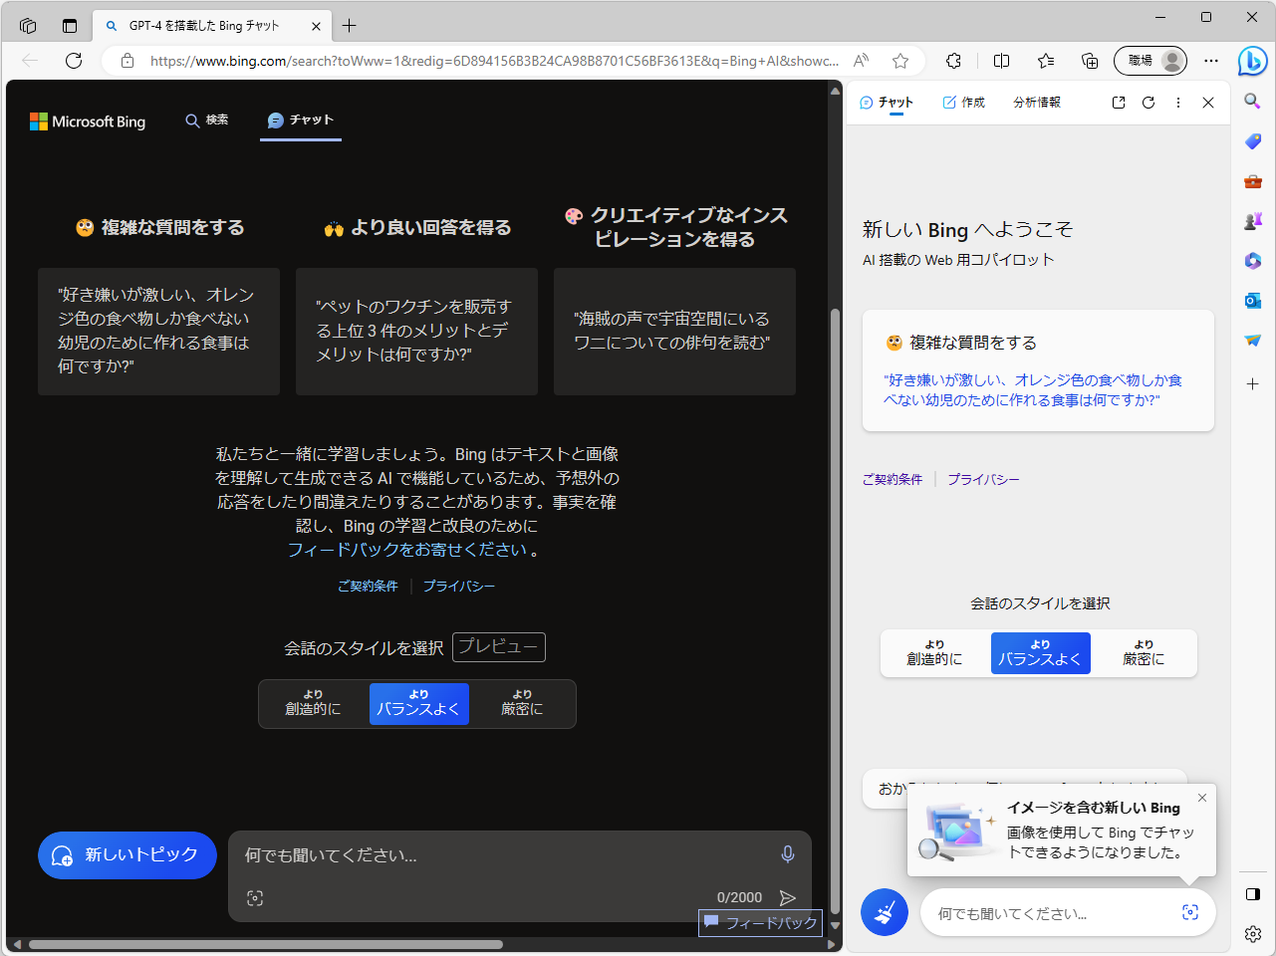Refresh the Copilot sidebar conversation
Screen dimensions: 1276x956
coord(1149,102)
